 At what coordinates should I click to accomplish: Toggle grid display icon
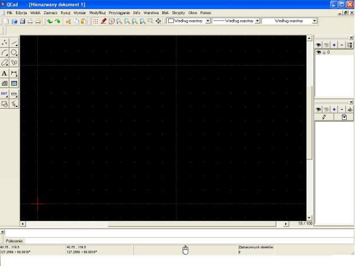coord(95,21)
